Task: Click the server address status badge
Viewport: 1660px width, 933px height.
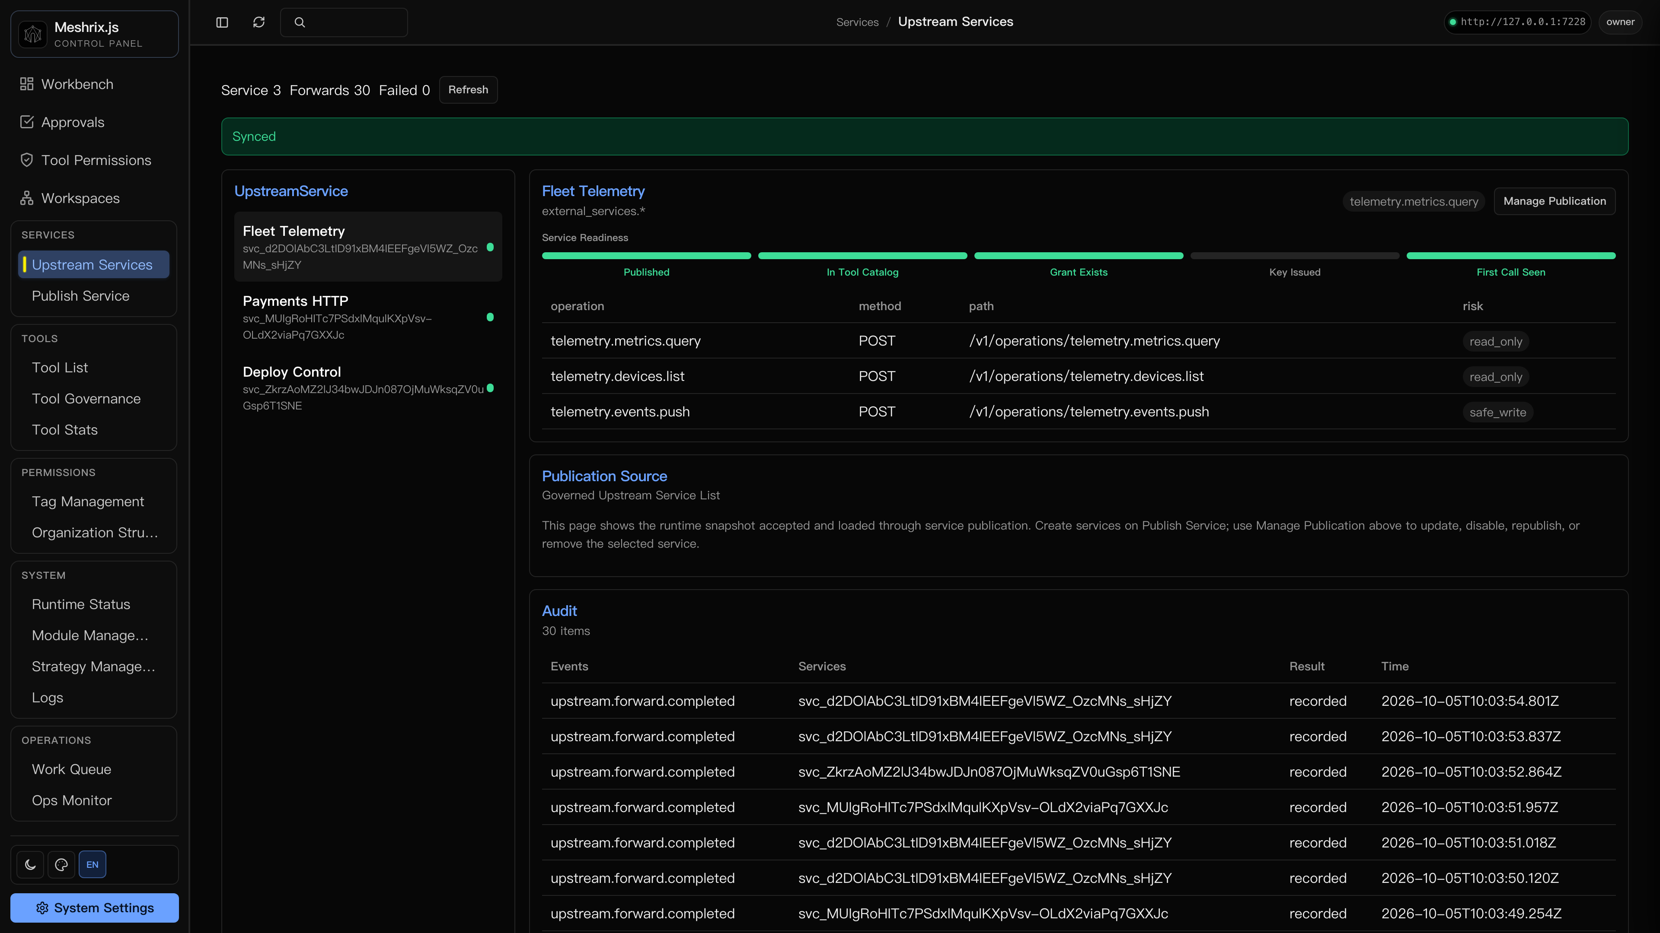Action: tap(1517, 22)
